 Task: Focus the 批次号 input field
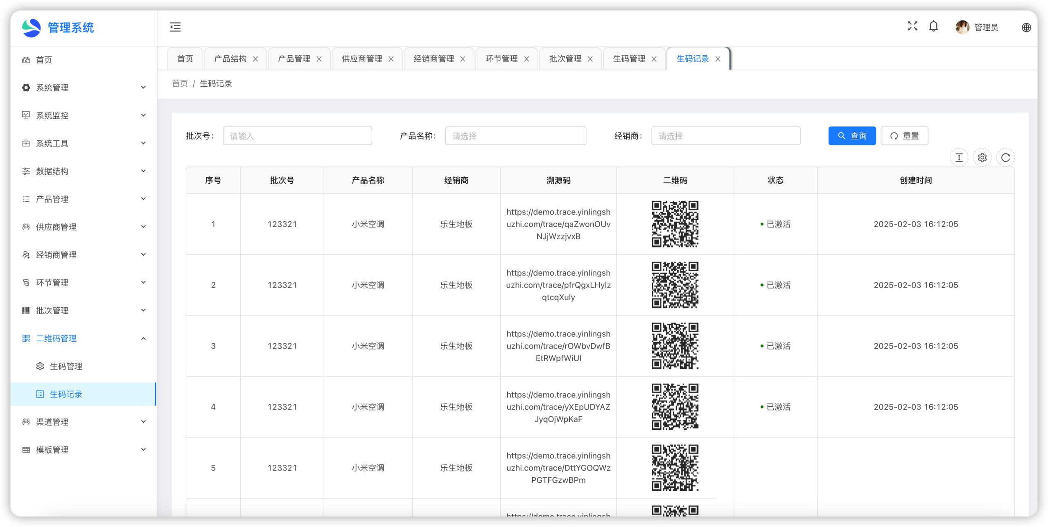tap(297, 136)
